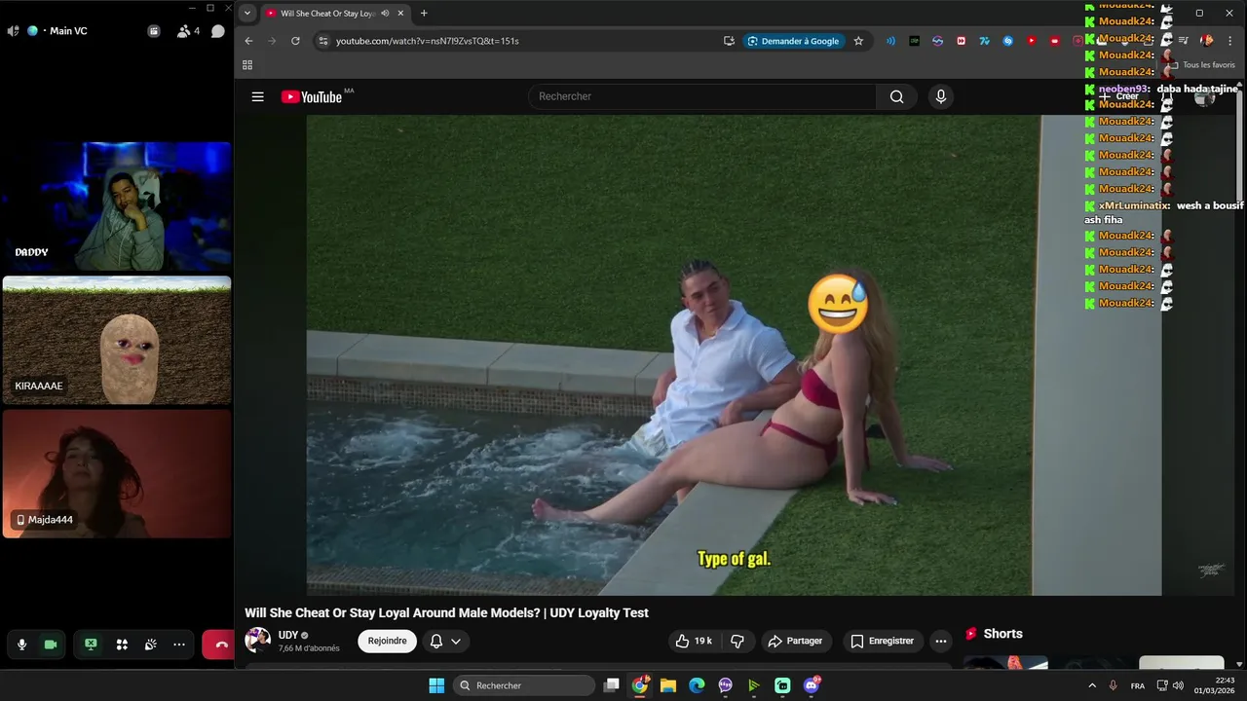Image resolution: width=1247 pixels, height=701 pixels.
Task: Open Chrome three-dot menu
Action: (1229, 41)
